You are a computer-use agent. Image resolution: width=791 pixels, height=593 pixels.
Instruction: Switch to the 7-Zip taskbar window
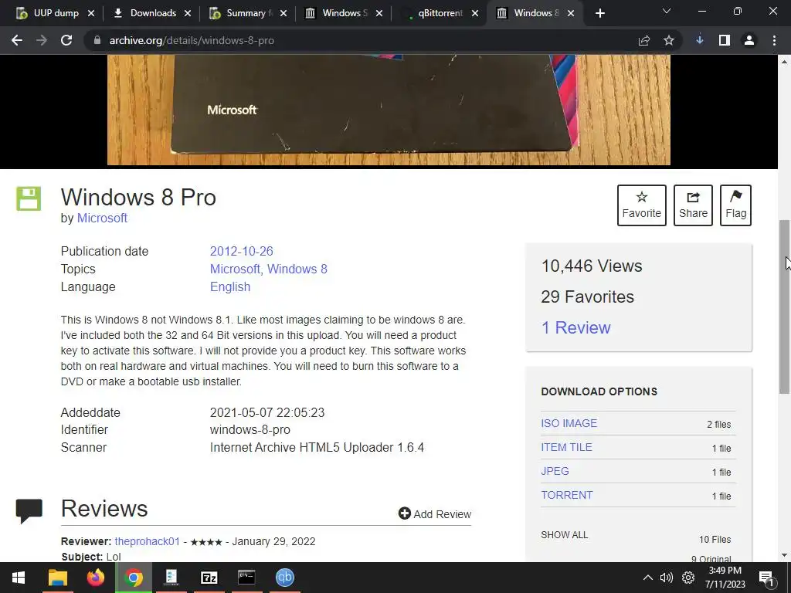(x=209, y=578)
